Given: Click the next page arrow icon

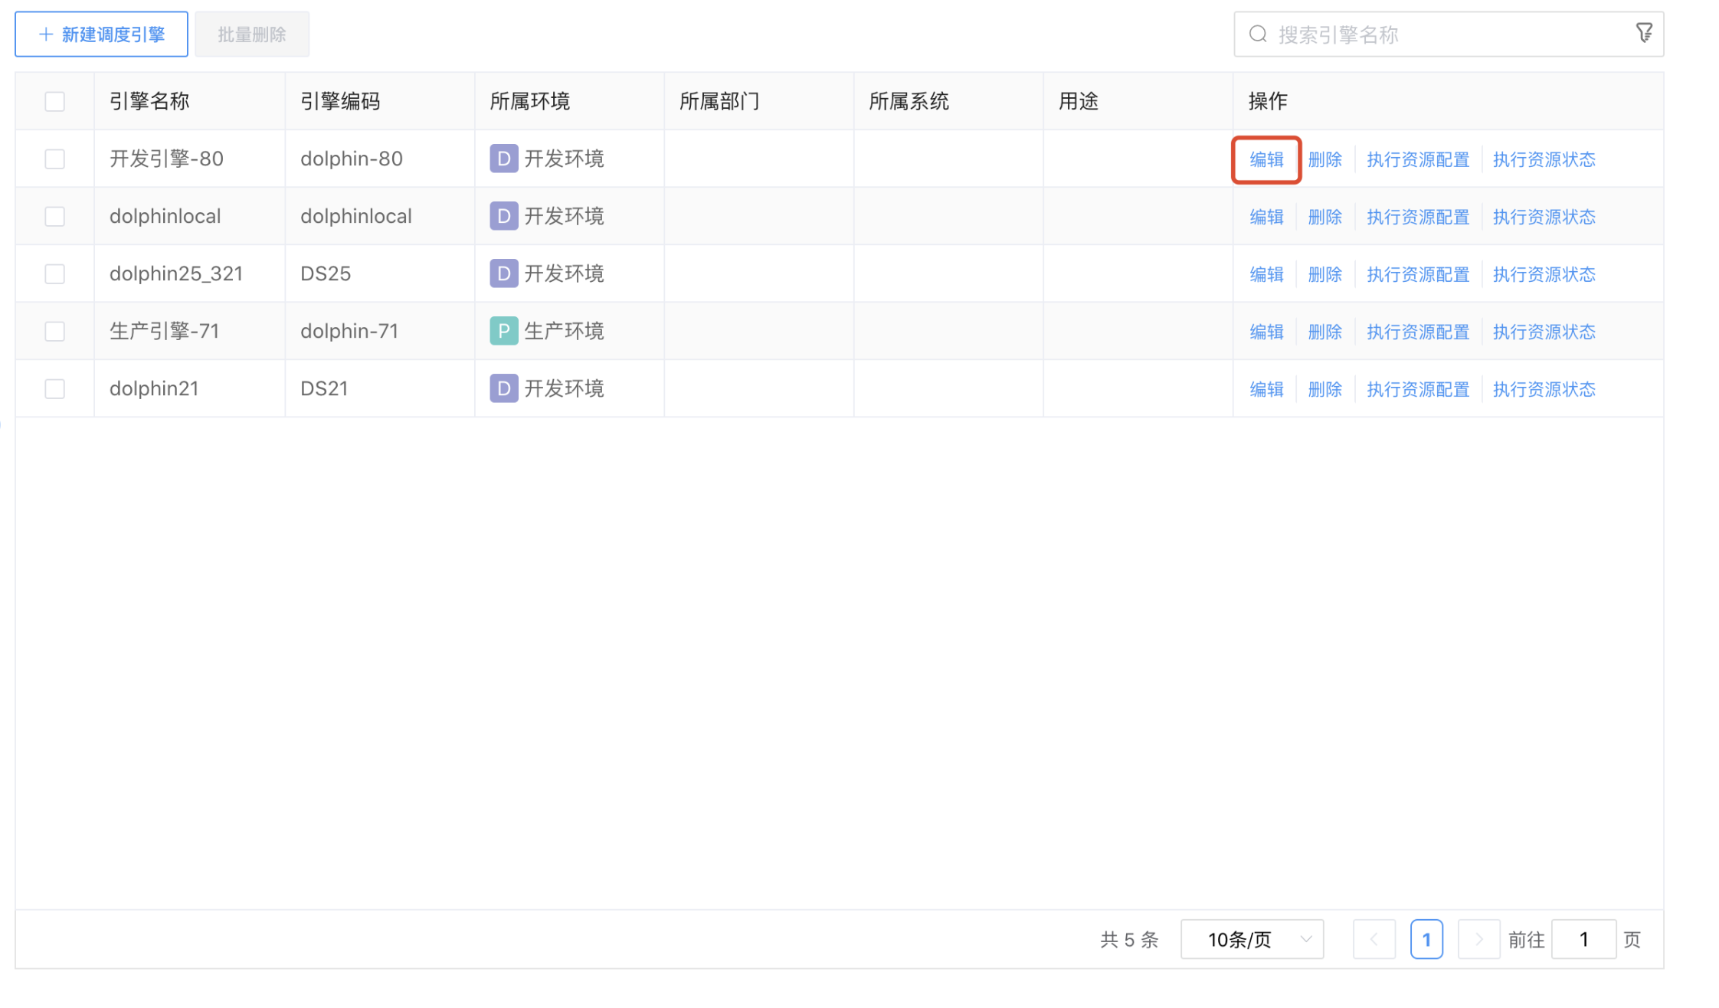Looking at the screenshot, I should coord(1478,939).
